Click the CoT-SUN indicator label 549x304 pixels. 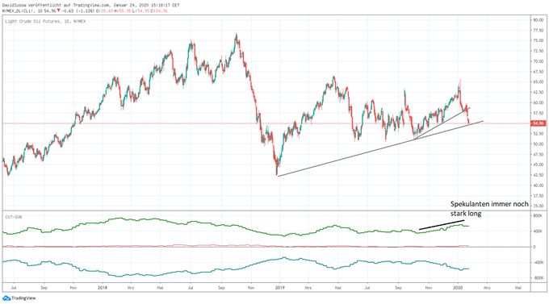13,217
